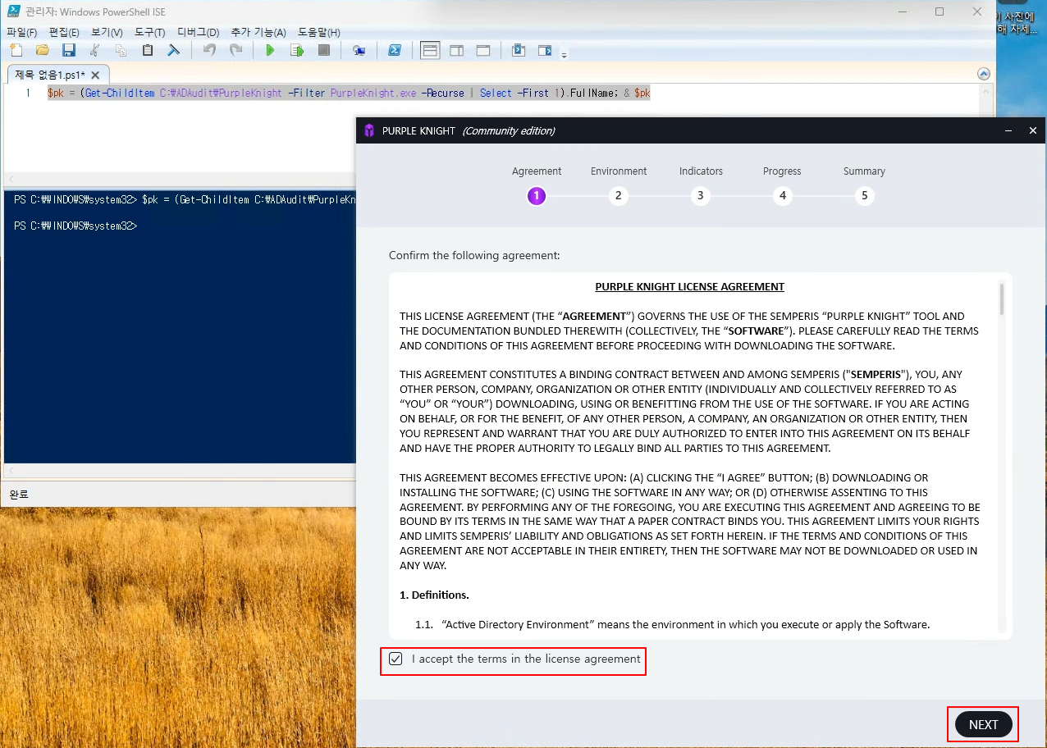Launch PowerShell.exe from the blue console icon
The image size is (1047, 748).
click(x=394, y=50)
